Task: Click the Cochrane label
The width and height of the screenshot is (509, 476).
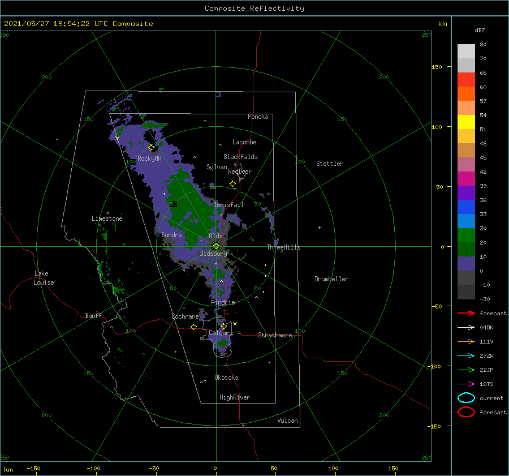Action: pos(185,316)
